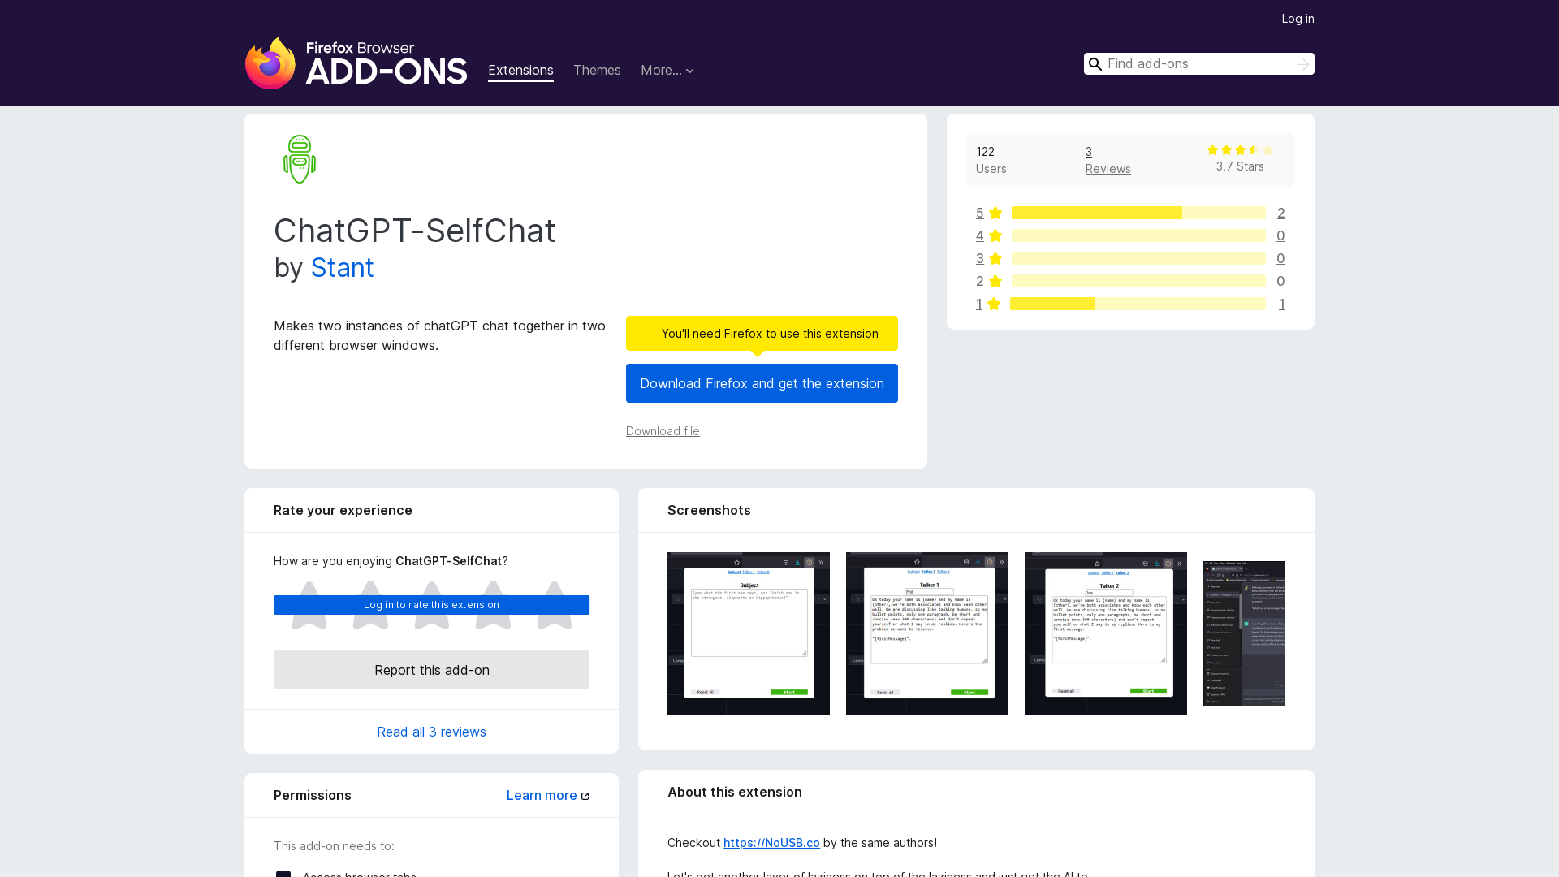1559x877 pixels.
Task: Click Report this add-on button
Action: [x=431, y=670]
